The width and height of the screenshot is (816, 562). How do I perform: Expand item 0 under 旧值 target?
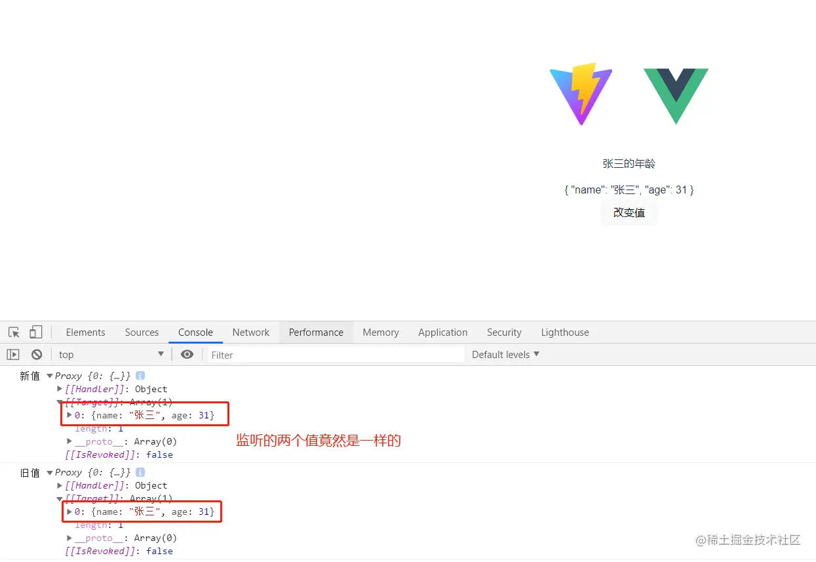coord(69,512)
